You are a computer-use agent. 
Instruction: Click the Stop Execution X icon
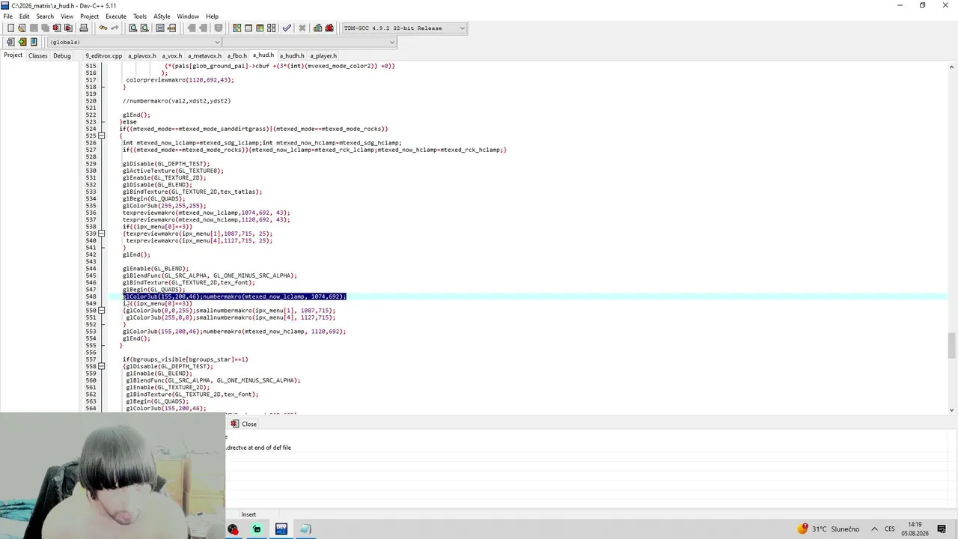pos(302,28)
